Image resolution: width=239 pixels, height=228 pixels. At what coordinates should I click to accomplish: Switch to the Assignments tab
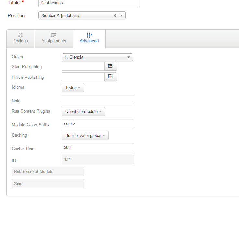pos(54,39)
